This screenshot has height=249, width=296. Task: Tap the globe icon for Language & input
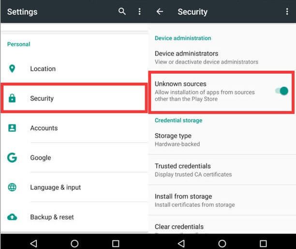[12, 187]
